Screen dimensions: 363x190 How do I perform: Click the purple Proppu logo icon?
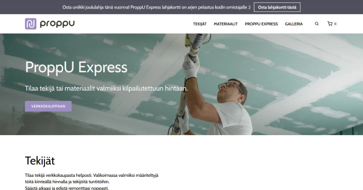(x=31, y=24)
